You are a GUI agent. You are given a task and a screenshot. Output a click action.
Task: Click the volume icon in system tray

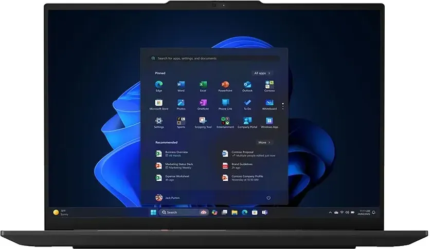(347, 213)
